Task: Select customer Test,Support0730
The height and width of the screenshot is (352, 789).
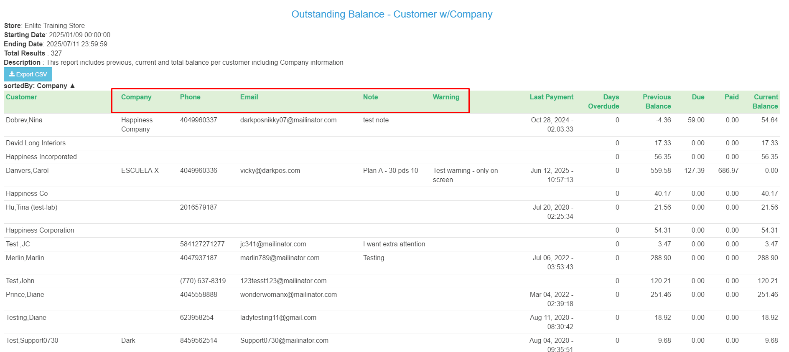Action: 32,340
